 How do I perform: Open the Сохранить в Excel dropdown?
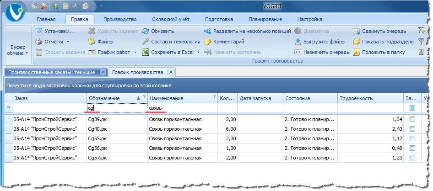point(198,53)
